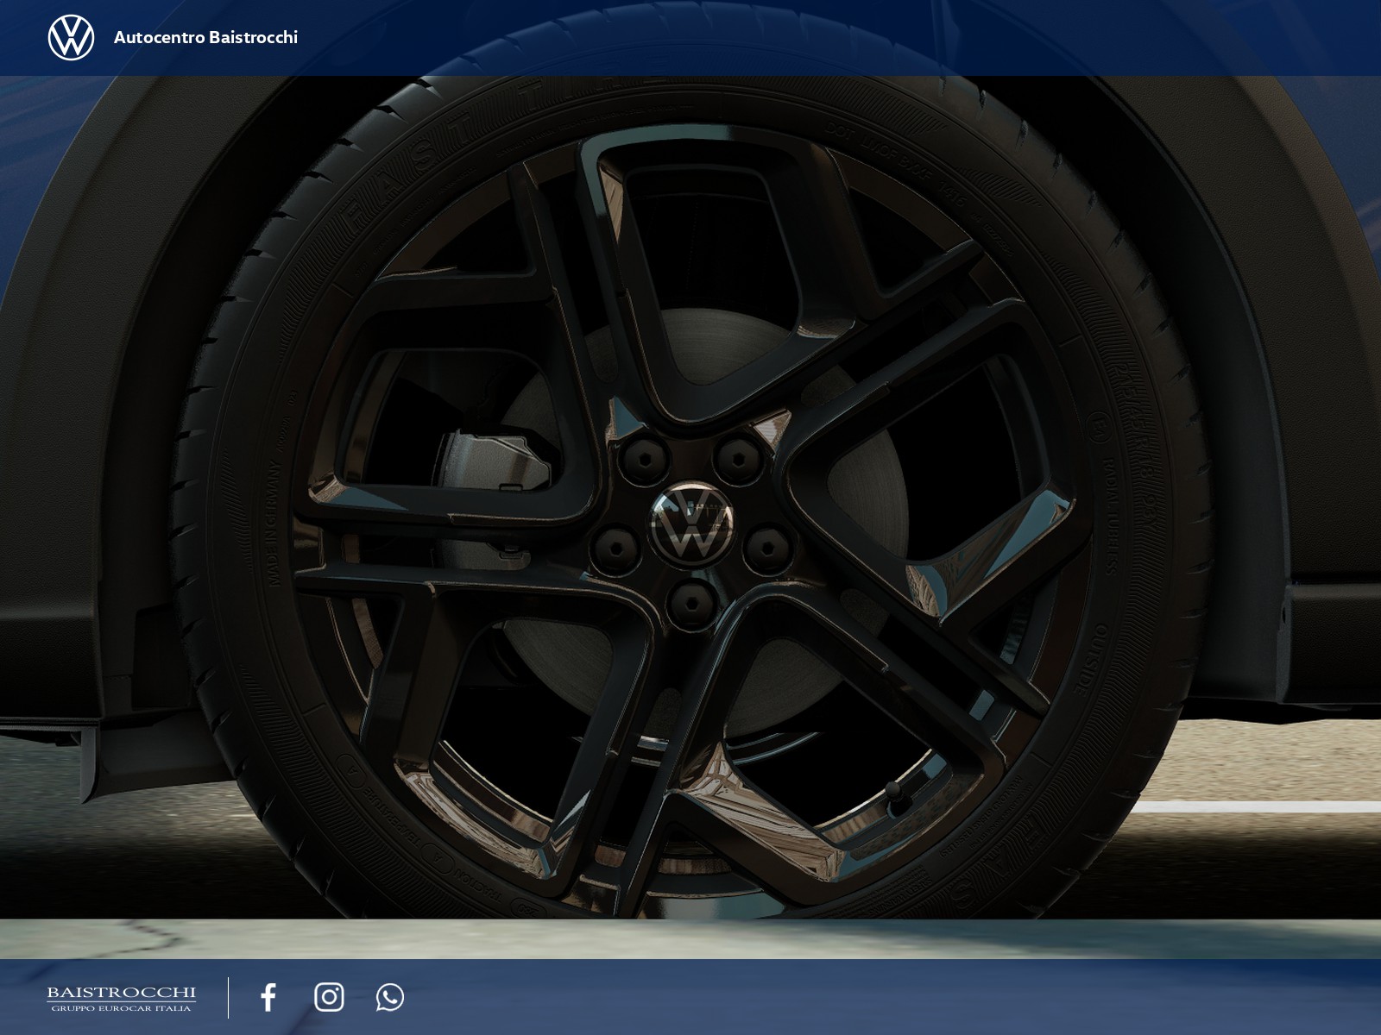This screenshot has height=1035, width=1381.
Task: Open the Facebook icon in the footer
Action: tap(268, 997)
